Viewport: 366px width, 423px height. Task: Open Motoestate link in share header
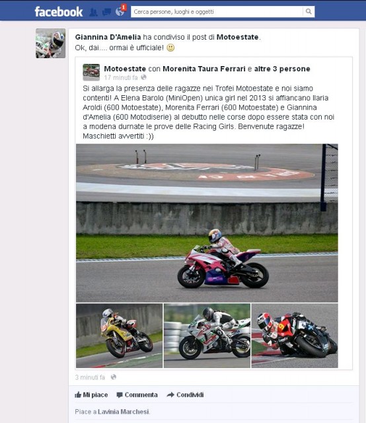(x=237, y=37)
